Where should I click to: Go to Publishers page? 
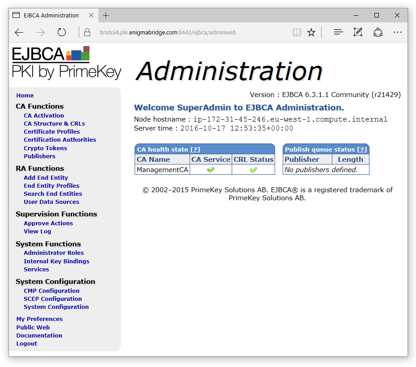[x=39, y=156]
